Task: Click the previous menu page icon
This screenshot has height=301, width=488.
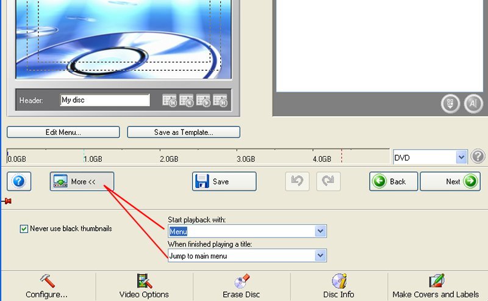Action: pos(187,101)
